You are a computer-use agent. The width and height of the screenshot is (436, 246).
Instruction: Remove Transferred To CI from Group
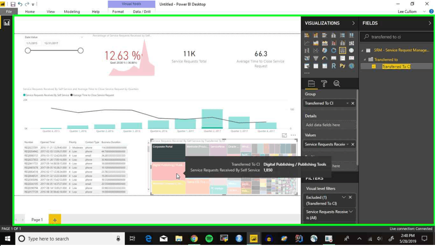pyautogui.click(x=353, y=103)
